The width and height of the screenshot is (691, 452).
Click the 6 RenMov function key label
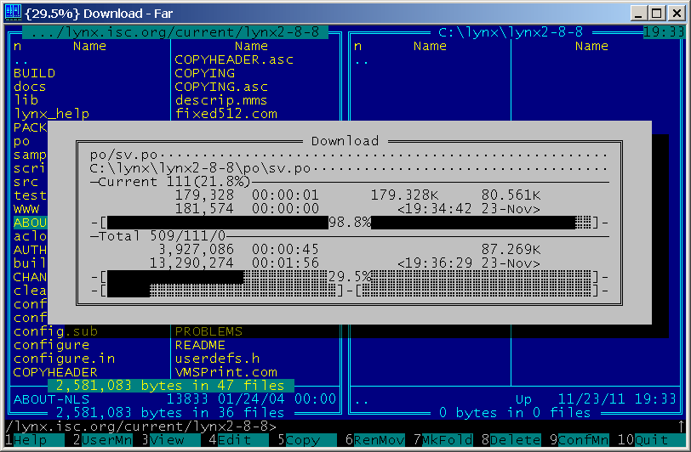tap(375, 439)
